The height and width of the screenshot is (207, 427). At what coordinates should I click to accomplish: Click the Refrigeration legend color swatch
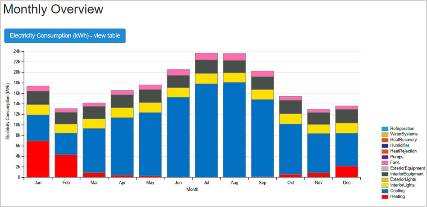pos(385,129)
